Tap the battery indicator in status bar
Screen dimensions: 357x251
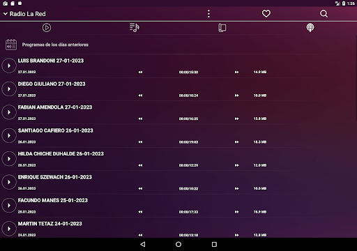pyautogui.click(x=344, y=3)
